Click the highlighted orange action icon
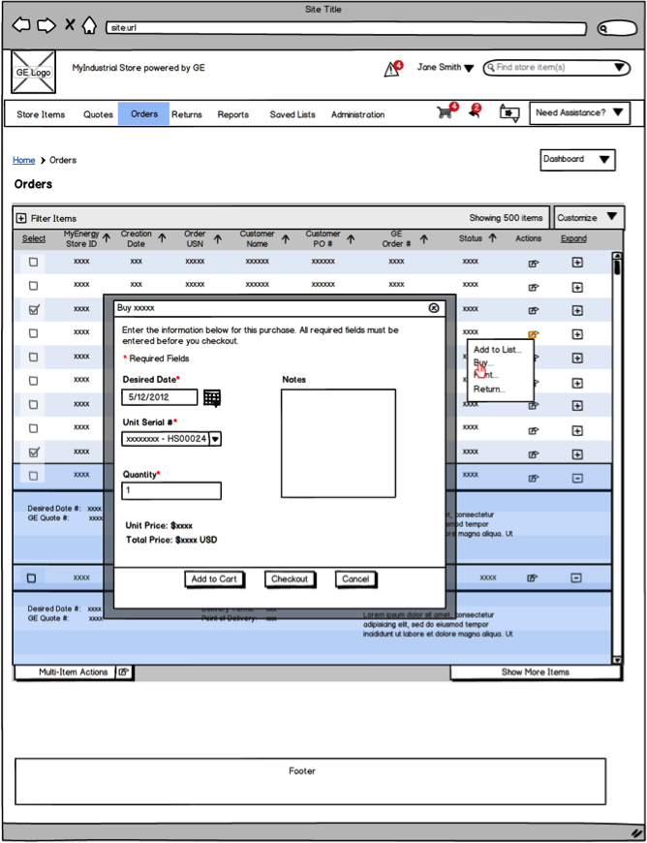The image size is (647, 843). [x=533, y=334]
